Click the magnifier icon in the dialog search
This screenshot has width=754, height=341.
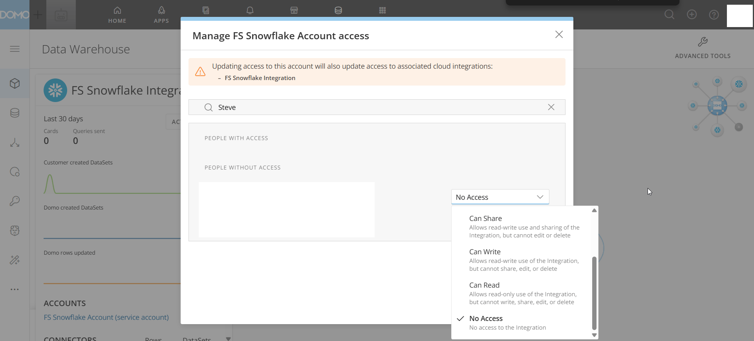click(x=209, y=108)
